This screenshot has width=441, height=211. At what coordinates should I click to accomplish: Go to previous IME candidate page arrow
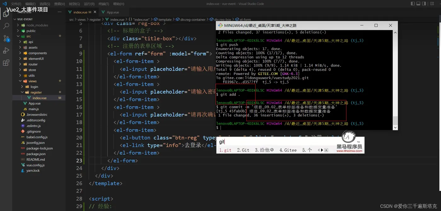[x=318, y=150]
